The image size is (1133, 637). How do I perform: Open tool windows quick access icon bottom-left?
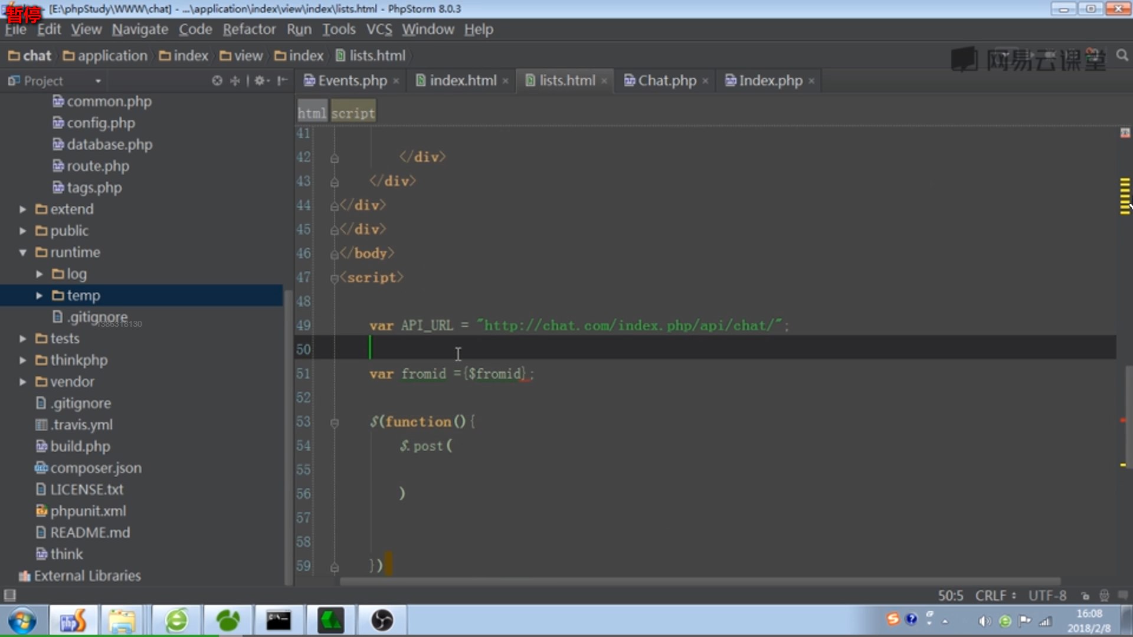(9, 595)
